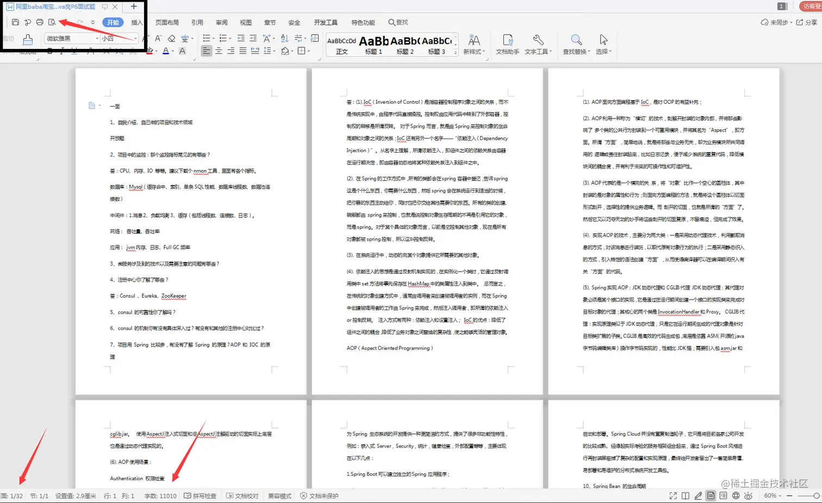Image resolution: width=822 pixels, height=503 pixels.
Task: Open the 安全 (Security) tab
Action: [x=294, y=22]
